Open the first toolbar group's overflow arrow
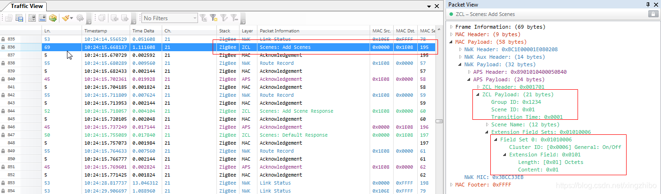The height and width of the screenshot is (194, 661). 89,19
